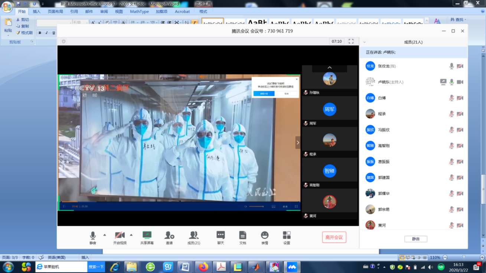The height and width of the screenshot is (273, 486).
Task: Toggle bold formatting in Word ribbon
Action: 40,33
